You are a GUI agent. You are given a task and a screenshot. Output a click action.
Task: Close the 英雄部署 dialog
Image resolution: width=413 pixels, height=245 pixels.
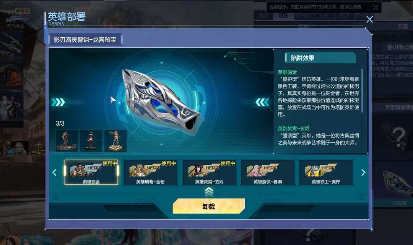point(369,19)
